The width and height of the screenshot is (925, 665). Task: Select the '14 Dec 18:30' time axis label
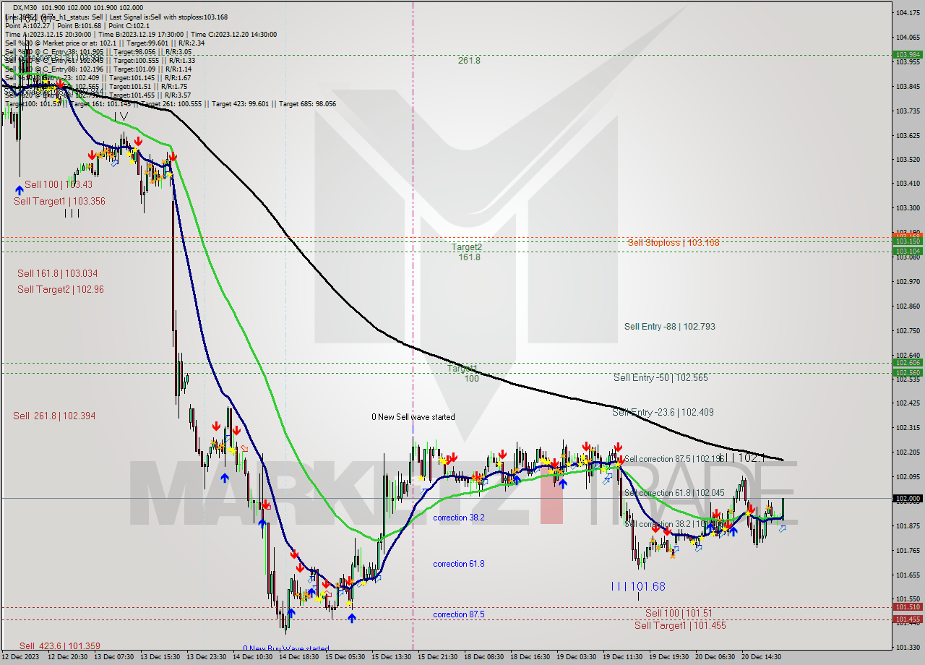(300, 657)
